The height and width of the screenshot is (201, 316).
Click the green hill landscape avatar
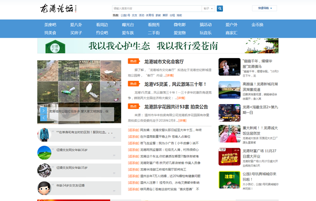(x=44, y=152)
